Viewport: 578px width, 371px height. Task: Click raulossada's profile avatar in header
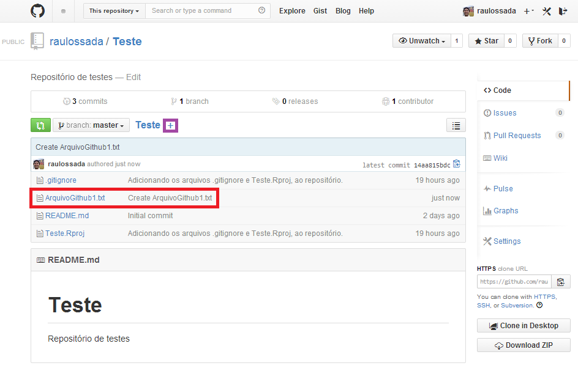[x=468, y=11]
